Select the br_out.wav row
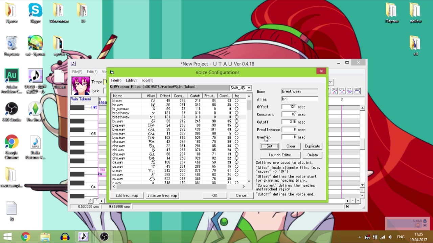 179,109
